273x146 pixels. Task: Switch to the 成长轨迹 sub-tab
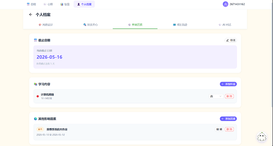(x=180, y=24)
